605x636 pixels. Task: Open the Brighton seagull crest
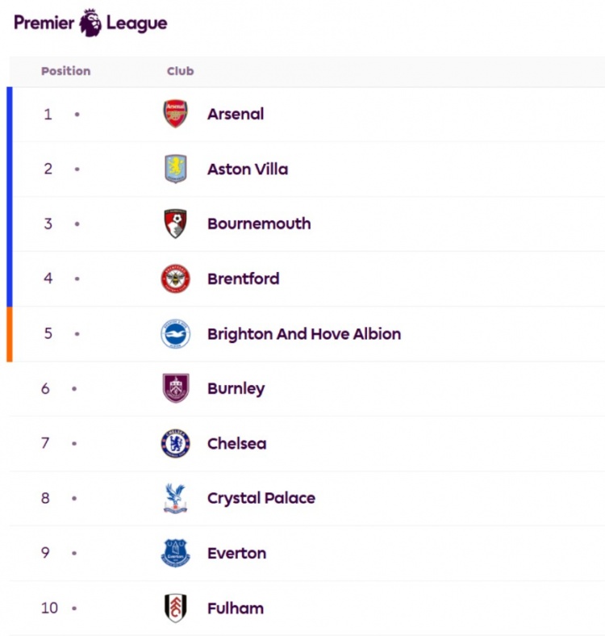click(175, 334)
